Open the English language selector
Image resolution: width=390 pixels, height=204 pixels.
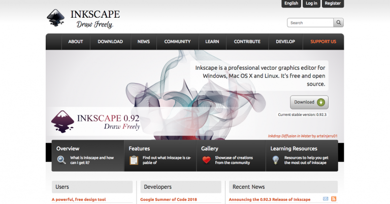tap(291, 4)
